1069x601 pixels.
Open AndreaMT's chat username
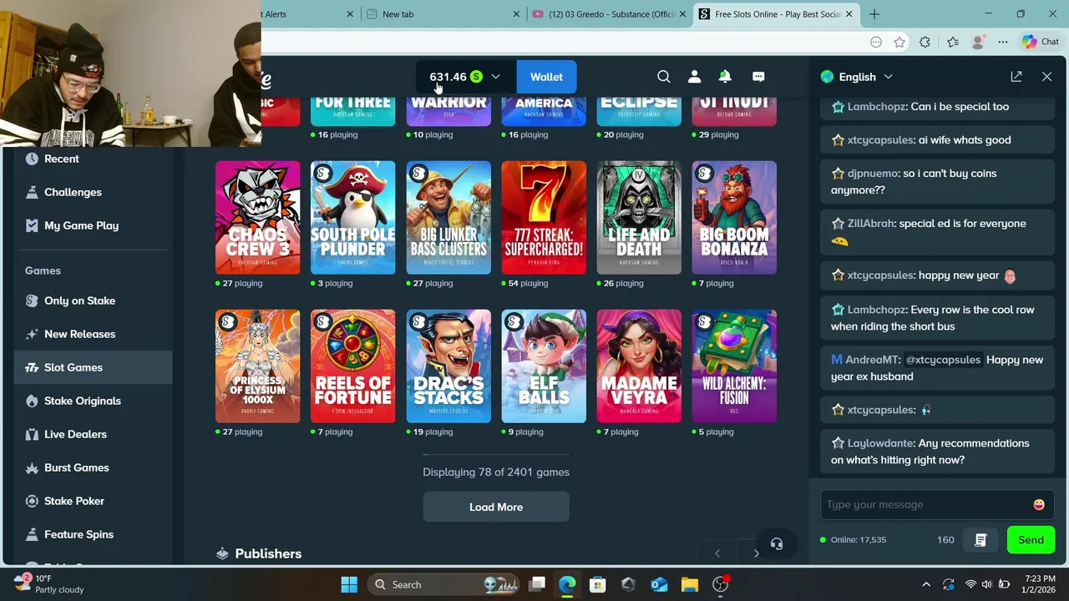[872, 360]
